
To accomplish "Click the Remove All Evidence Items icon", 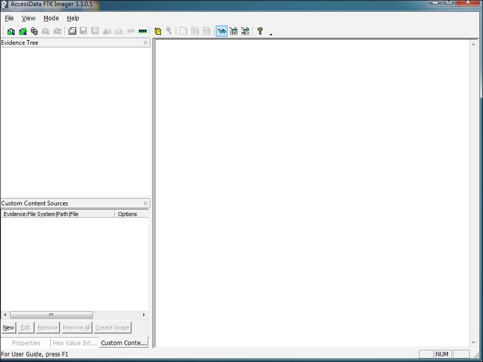I will (x=57, y=31).
